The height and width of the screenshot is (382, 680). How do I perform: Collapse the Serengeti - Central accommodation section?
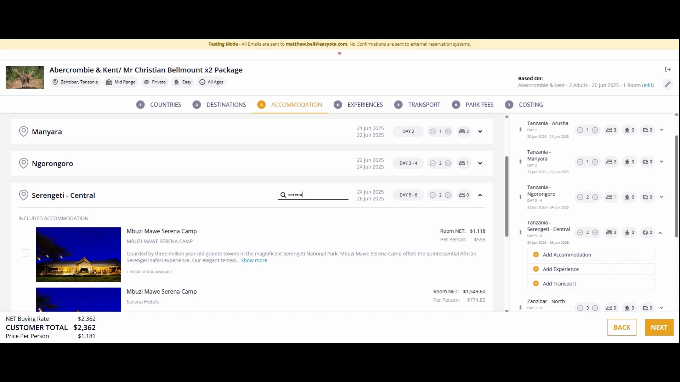[x=480, y=195]
